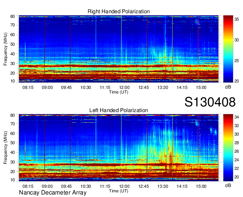243x197 pixels.
Task: Click the Right Handed plot's color scale bar
Action: pos(228,49)
